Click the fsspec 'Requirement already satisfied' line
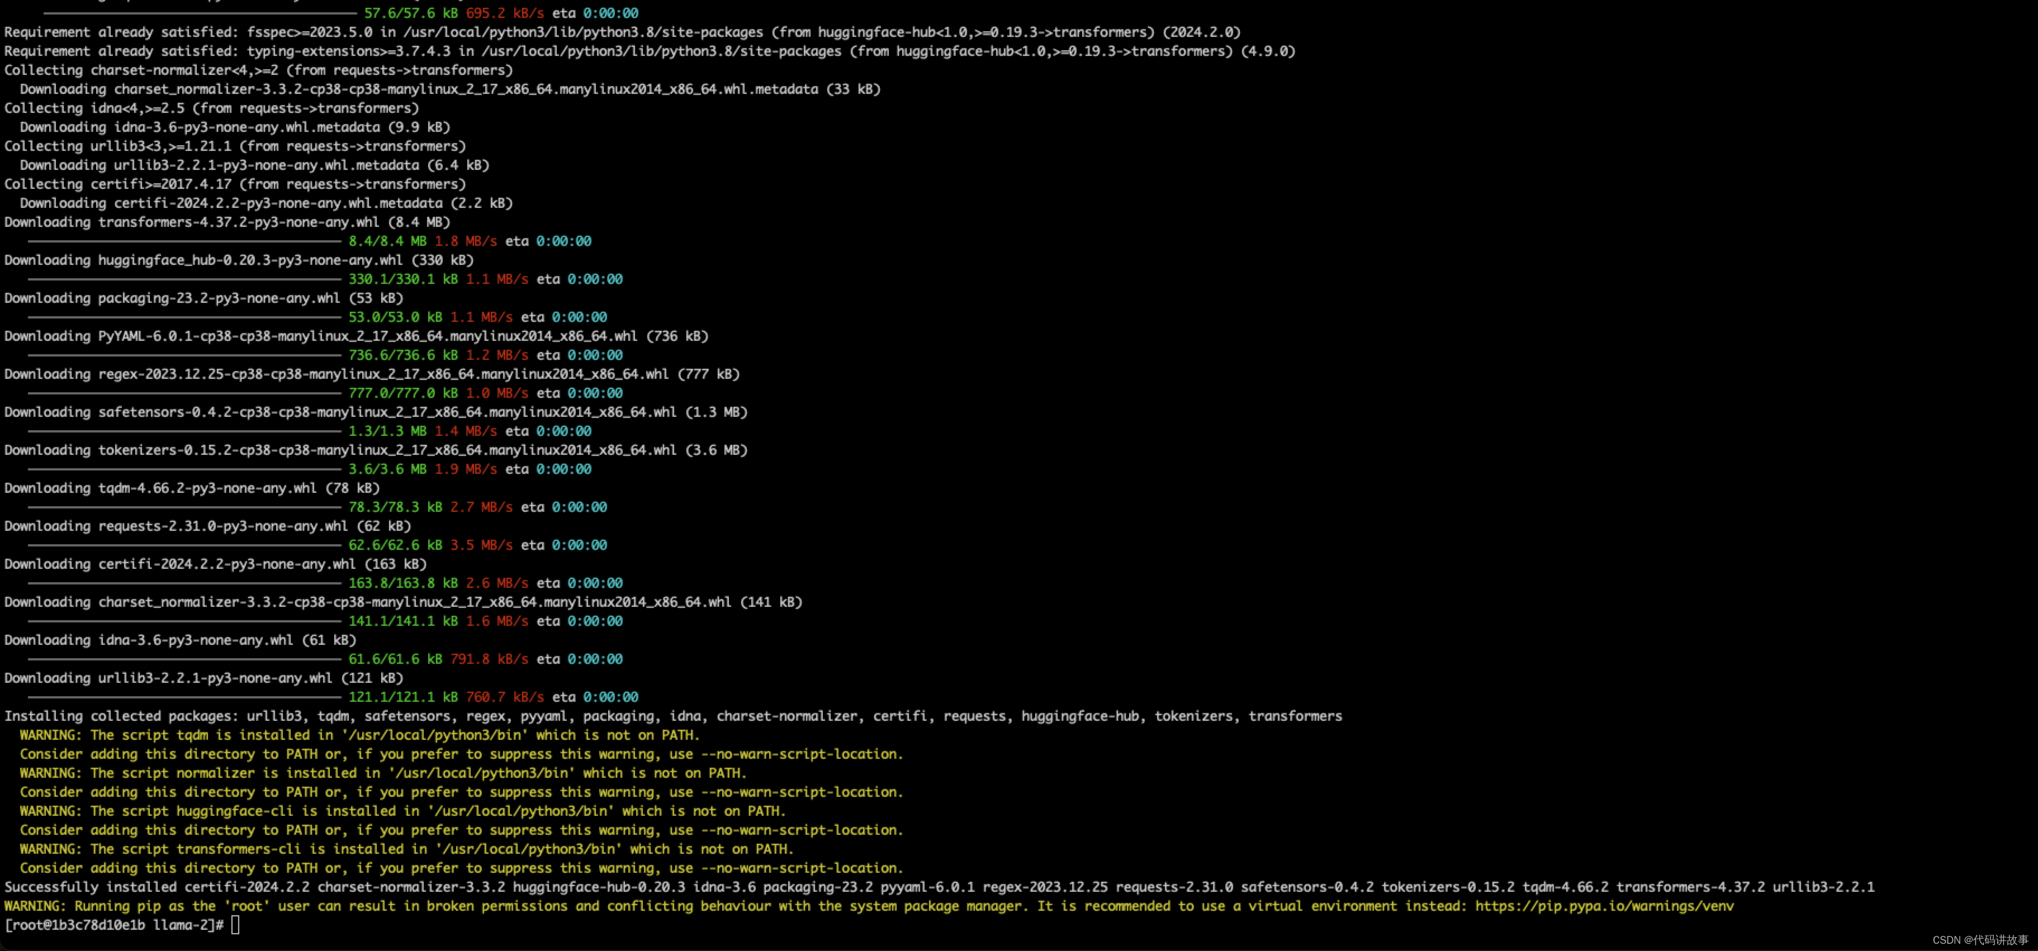The height and width of the screenshot is (951, 2038). tap(622, 32)
